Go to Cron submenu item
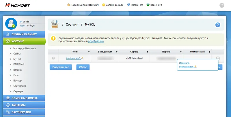 pyautogui.click(x=16, y=75)
